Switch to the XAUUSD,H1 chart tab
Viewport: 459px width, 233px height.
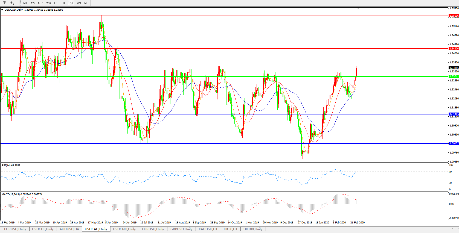pos(208,229)
